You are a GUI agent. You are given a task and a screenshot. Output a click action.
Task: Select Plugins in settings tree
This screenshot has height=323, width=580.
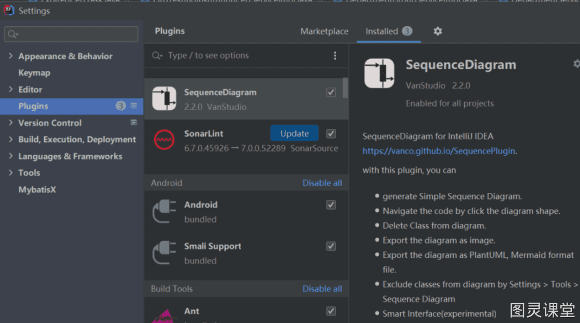click(71, 106)
